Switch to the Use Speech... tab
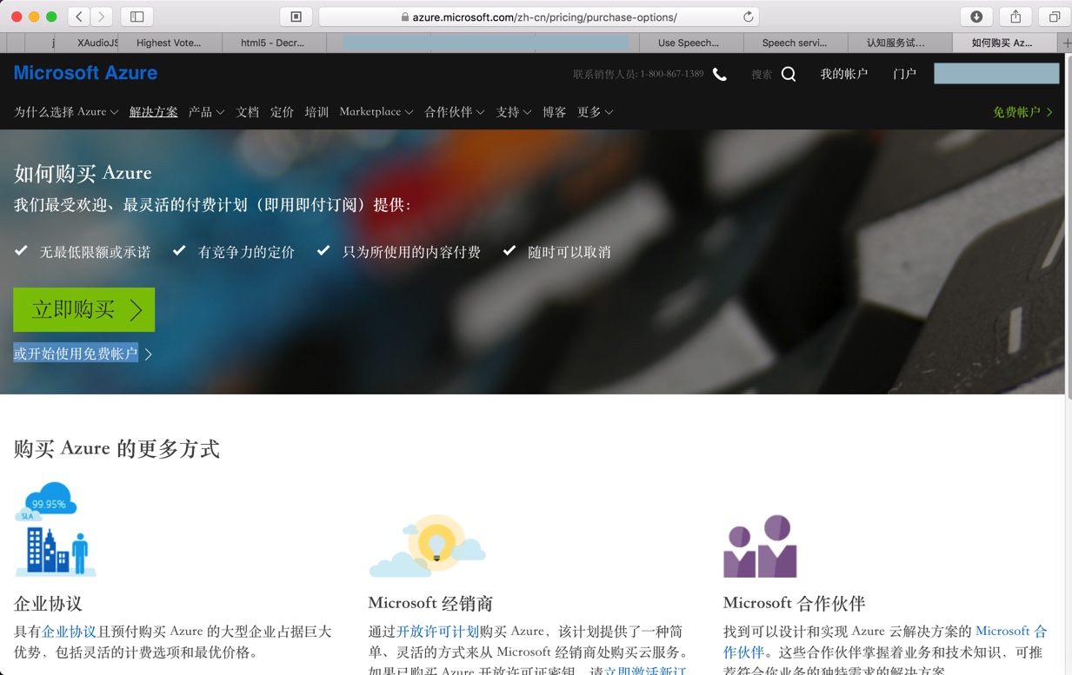Image resolution: width=1072 pixels, height=675 pixels. click(x=691, y=43)
